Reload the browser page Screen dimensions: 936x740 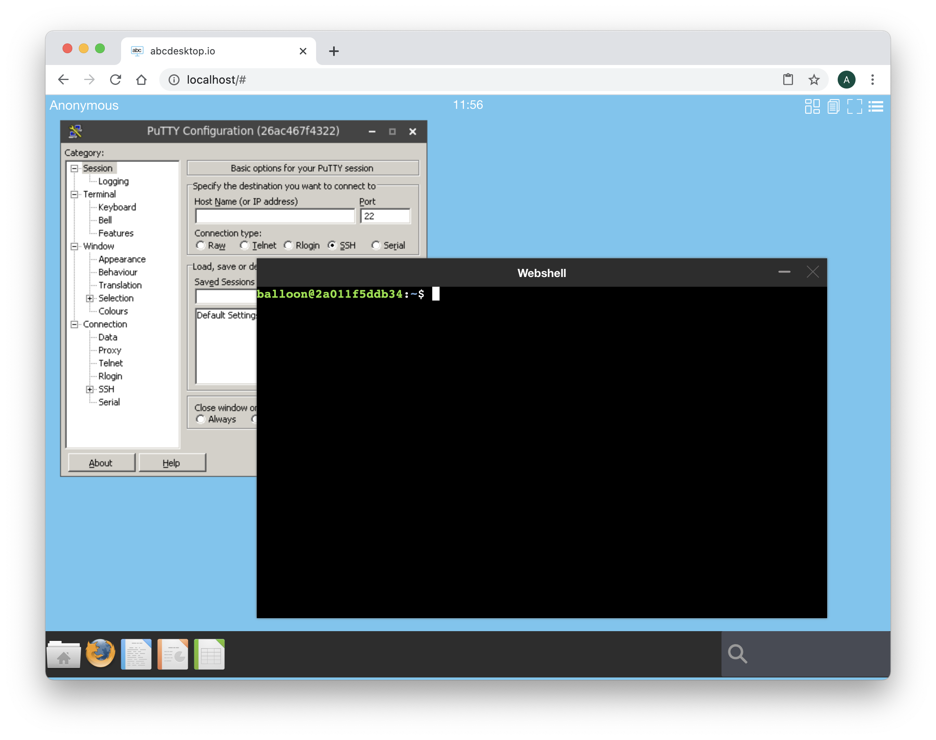(115, 80)
